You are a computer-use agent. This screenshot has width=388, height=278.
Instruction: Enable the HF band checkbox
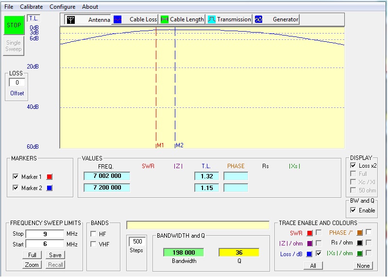pyautogui.click(x=94, y=234)
